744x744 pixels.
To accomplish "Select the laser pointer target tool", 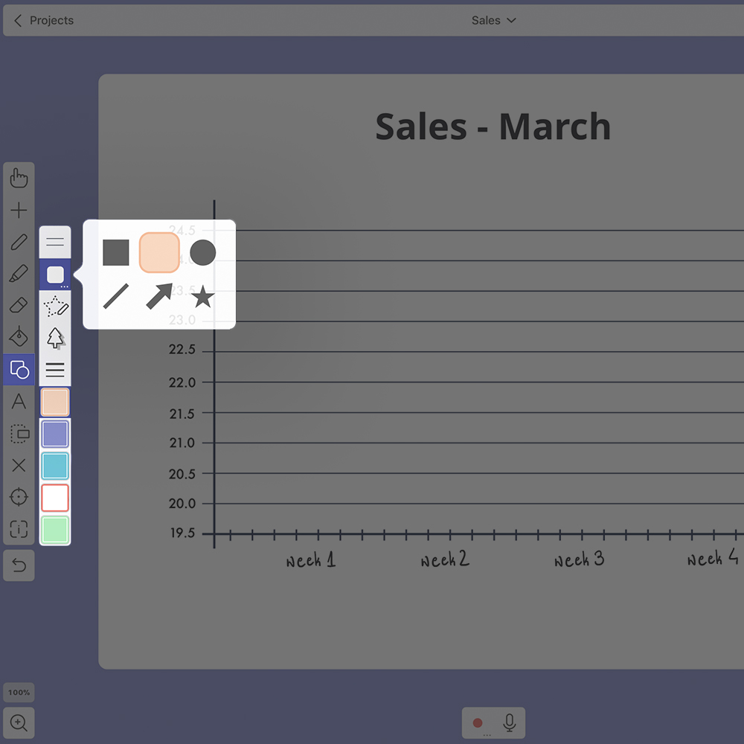I will [x=19, y=497].
